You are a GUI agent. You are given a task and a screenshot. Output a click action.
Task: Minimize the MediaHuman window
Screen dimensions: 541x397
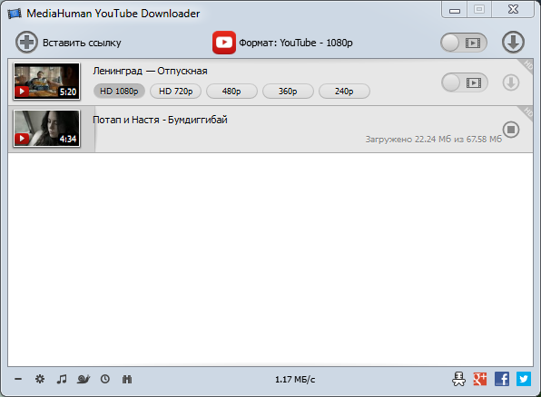(x=455, y=10)
